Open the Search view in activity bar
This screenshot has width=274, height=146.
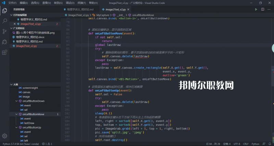(x=4, y=21)
